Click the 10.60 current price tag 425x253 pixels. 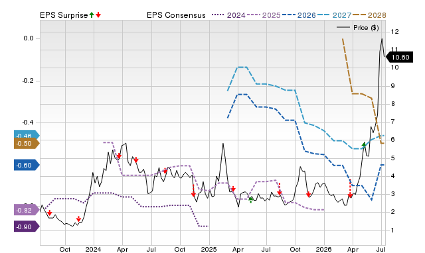coord(399,58)
